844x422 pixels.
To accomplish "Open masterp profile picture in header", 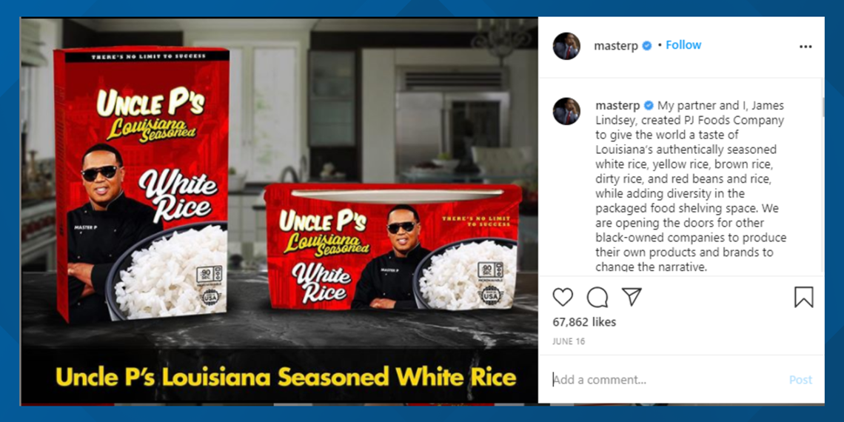I will (x=566, y=46).
